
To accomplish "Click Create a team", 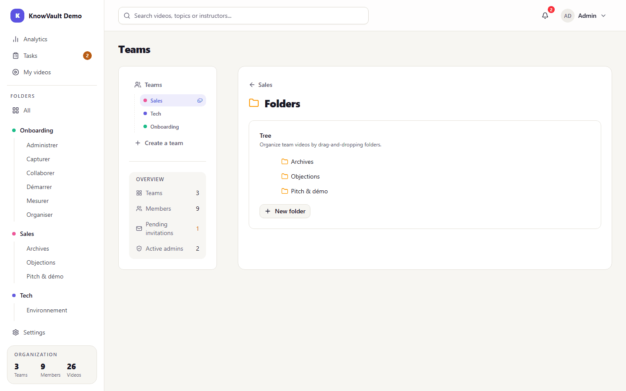I will click(159, 143).
